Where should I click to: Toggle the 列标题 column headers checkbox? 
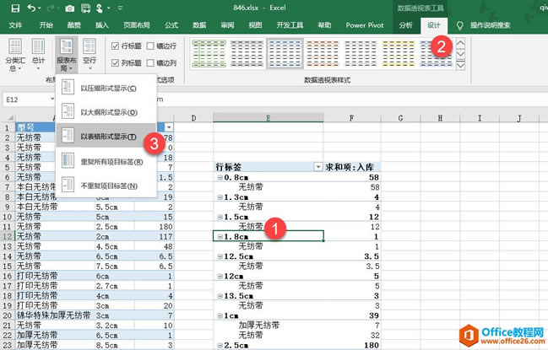[x=115, y=62]
